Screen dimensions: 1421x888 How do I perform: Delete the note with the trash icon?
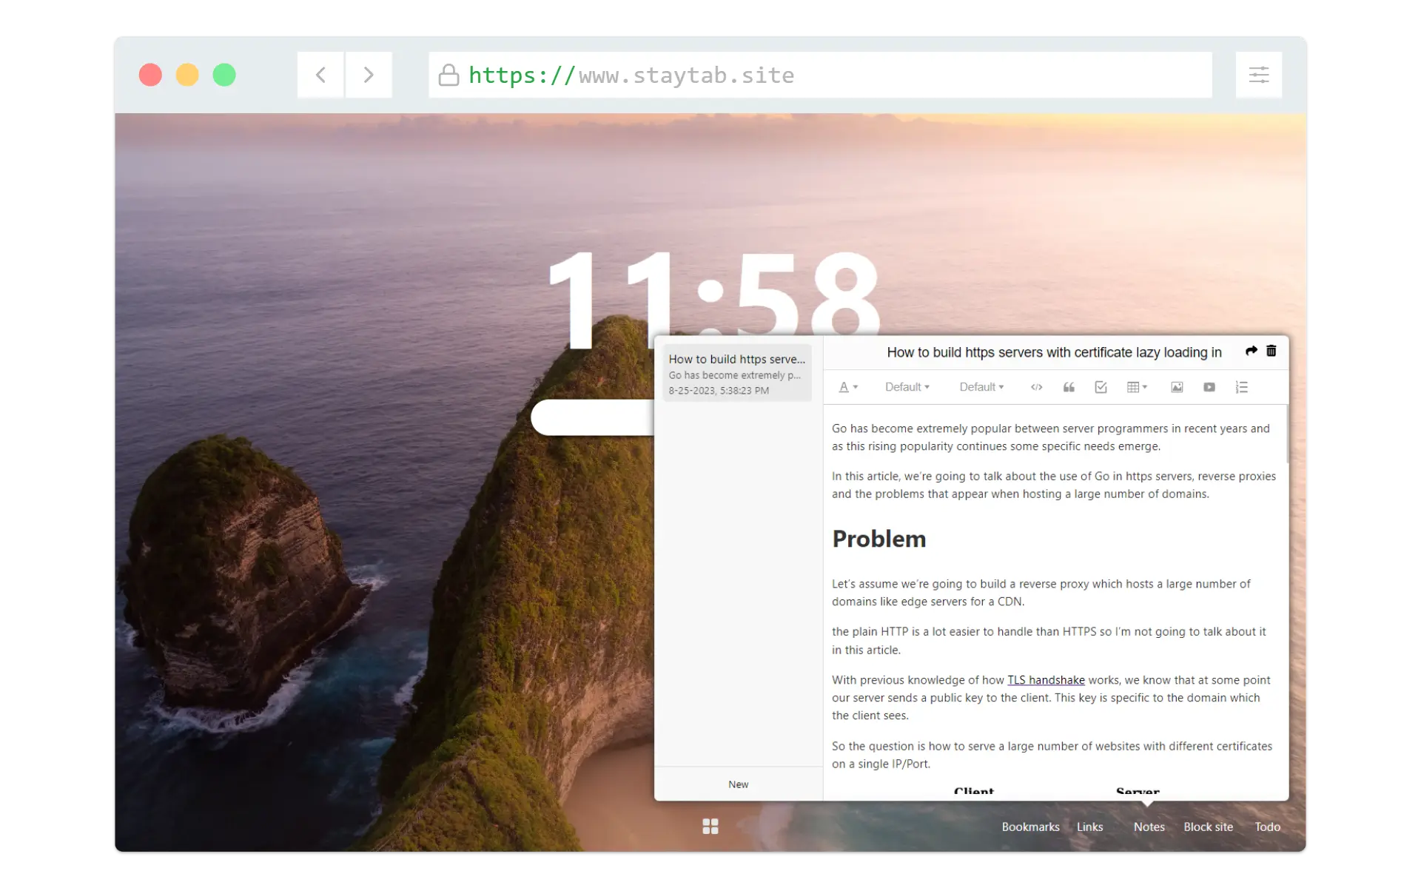pos(1271,351)
